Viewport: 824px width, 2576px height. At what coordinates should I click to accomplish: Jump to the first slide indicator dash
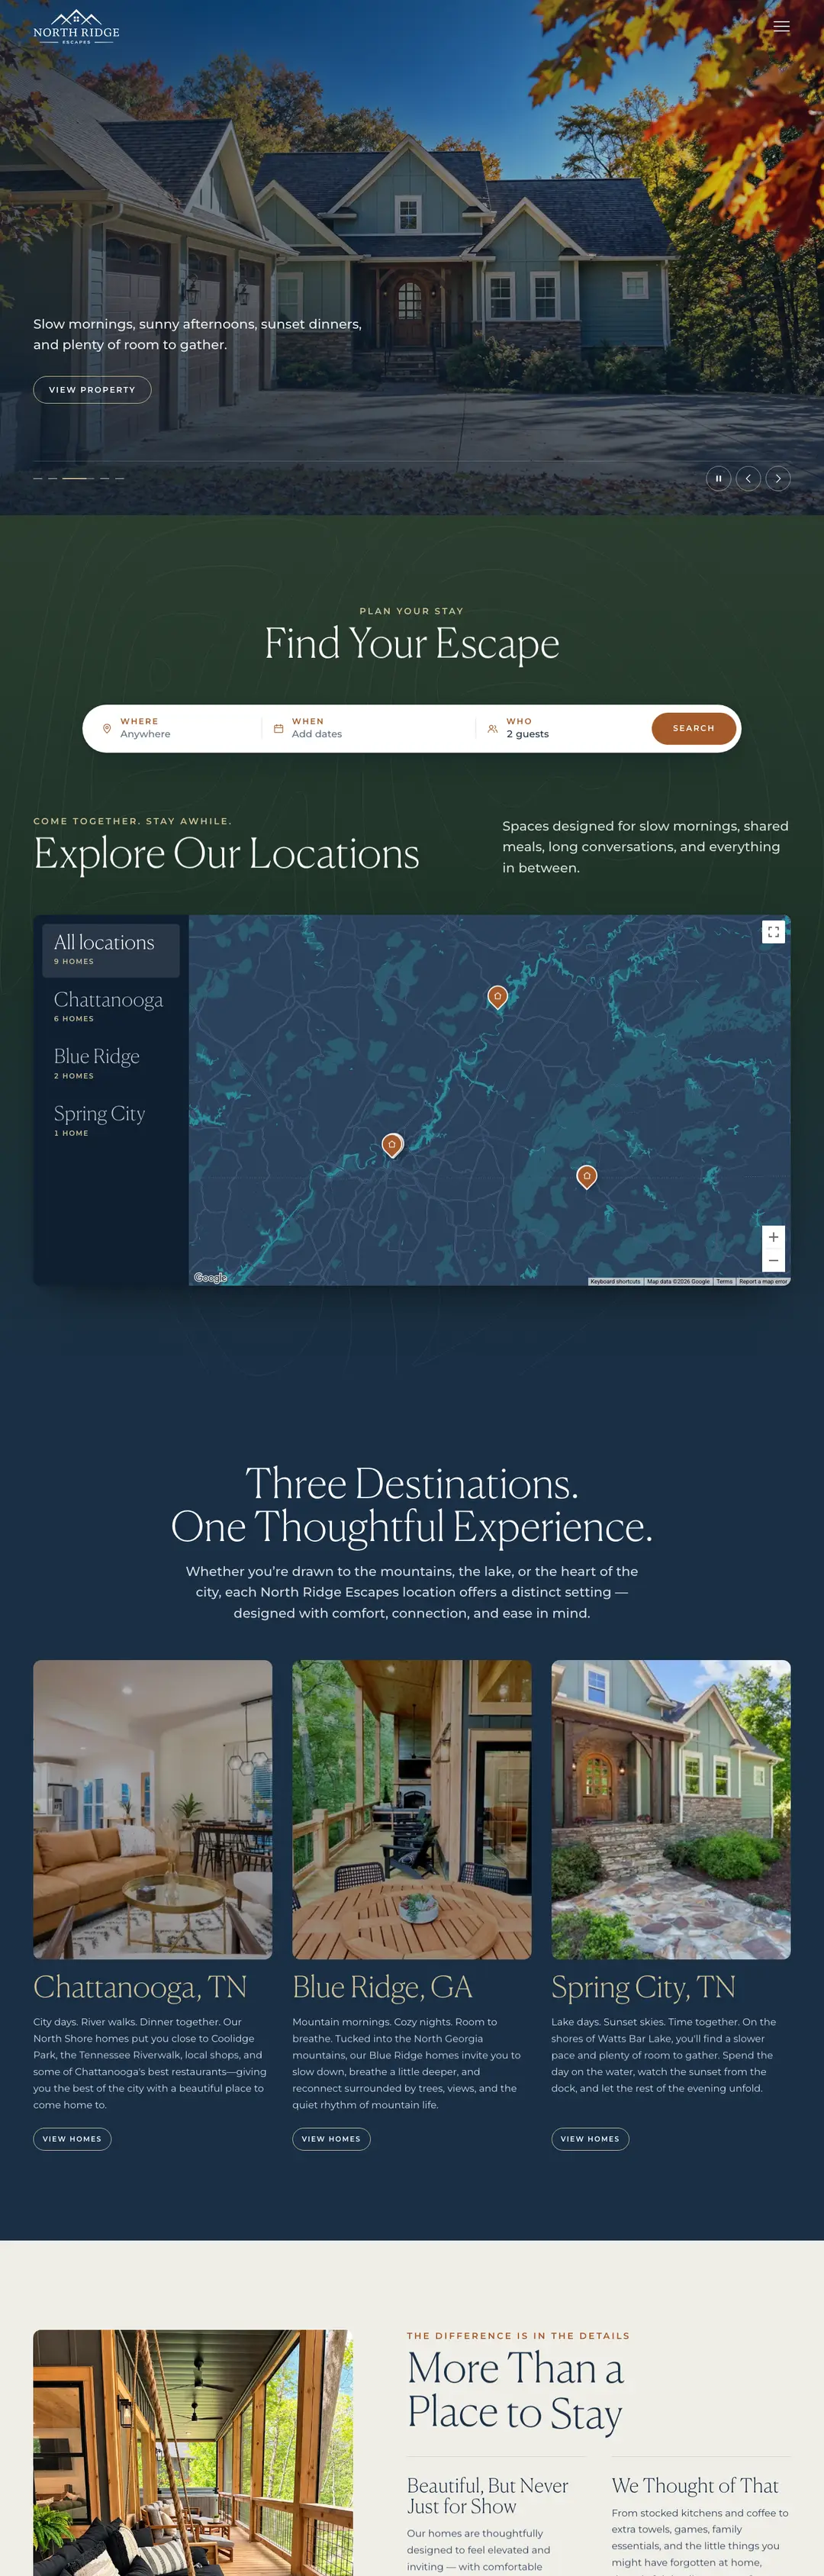38,478
